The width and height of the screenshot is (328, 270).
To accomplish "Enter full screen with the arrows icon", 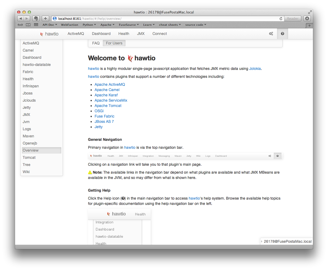I will pos(310,12).
